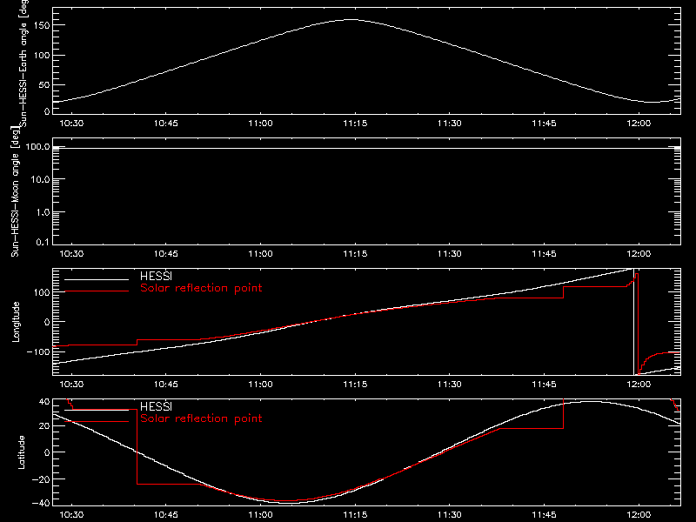
Task: Click the -100 tick on Longitude plot
Action: (38, 351)
